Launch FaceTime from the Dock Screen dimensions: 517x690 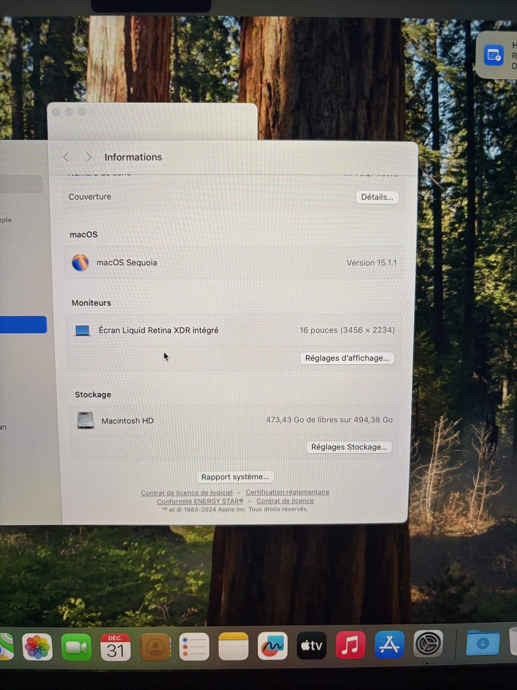point(76,647)
